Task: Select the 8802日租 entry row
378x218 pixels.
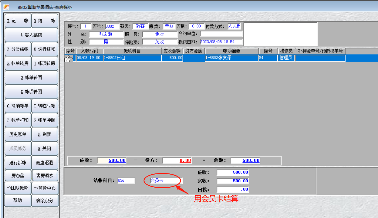Action: click(132, 58)
